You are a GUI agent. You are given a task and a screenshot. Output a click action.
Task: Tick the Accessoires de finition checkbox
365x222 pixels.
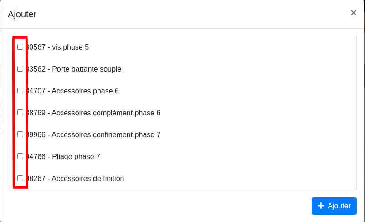click(x=21, y=178)
